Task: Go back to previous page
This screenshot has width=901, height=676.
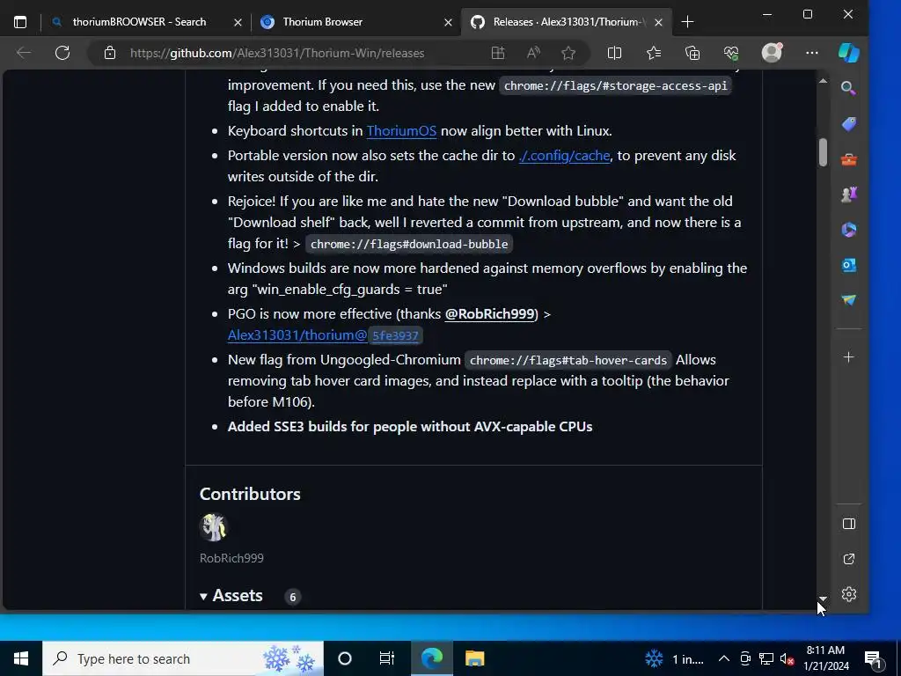Action: point(24,53)
